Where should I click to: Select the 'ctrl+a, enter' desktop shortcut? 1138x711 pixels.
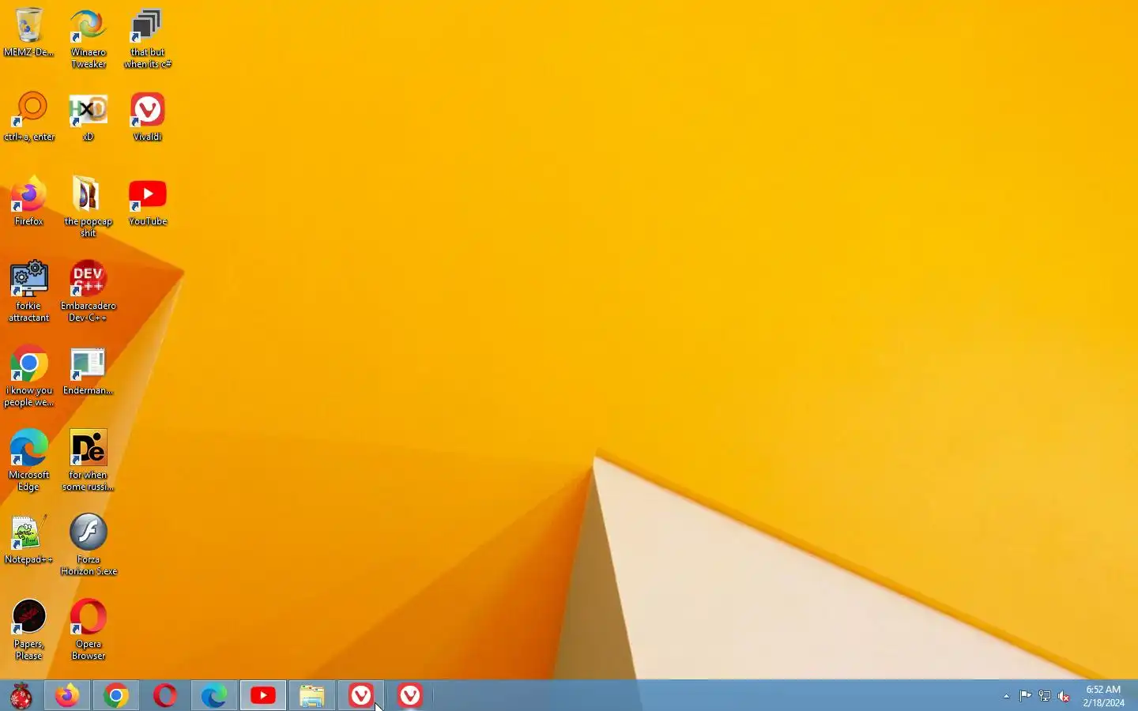tap(29, 117)
